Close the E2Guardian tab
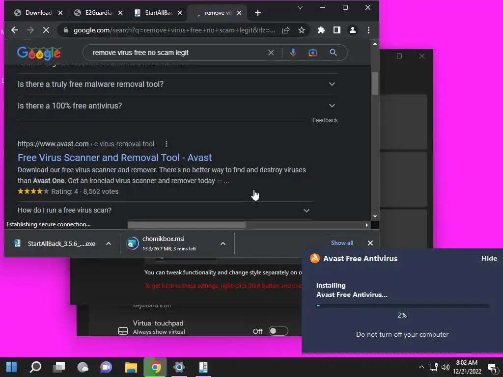503x377 pixels. [120, 13]
